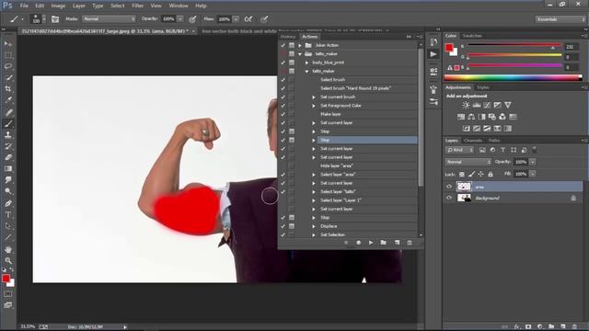Select the Move tool
Image resolution: width=589 pixels, height=331 pixels.
coord(8,44)
